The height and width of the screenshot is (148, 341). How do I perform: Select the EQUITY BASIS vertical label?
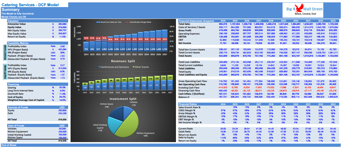(x=4, y=72)
